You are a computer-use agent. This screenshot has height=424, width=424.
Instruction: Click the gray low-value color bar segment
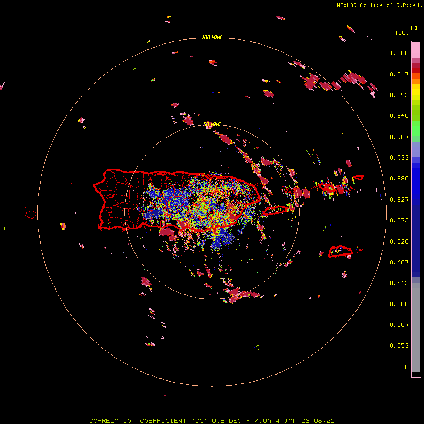[416, 327]
